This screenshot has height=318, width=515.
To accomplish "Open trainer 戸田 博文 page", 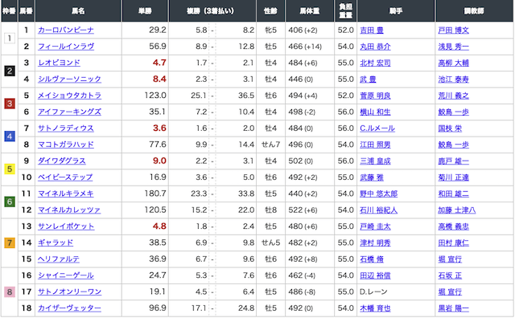I will [453, 31].
